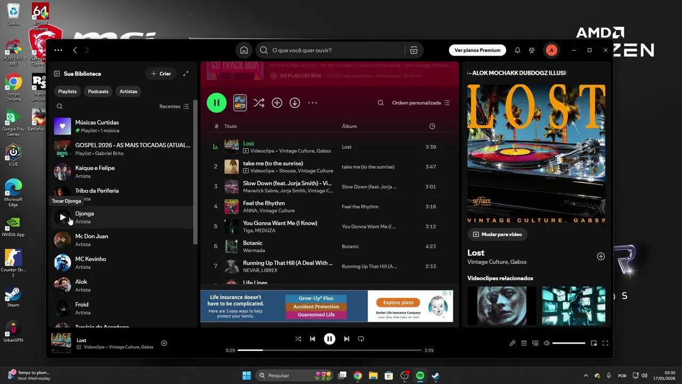Open more options for the playlist
682x384 pixels.
point(313,103)
